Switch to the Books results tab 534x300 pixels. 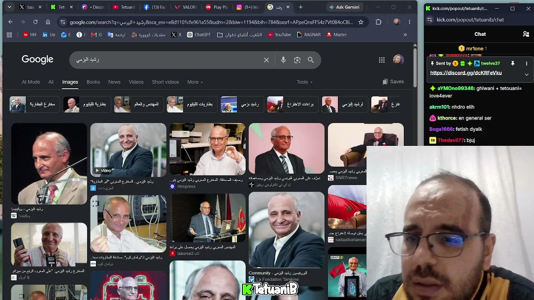pyautogui.click(x=93, y=82)
